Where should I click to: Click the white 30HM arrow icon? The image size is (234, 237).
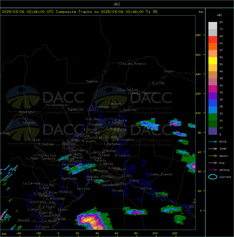(213, 149)
